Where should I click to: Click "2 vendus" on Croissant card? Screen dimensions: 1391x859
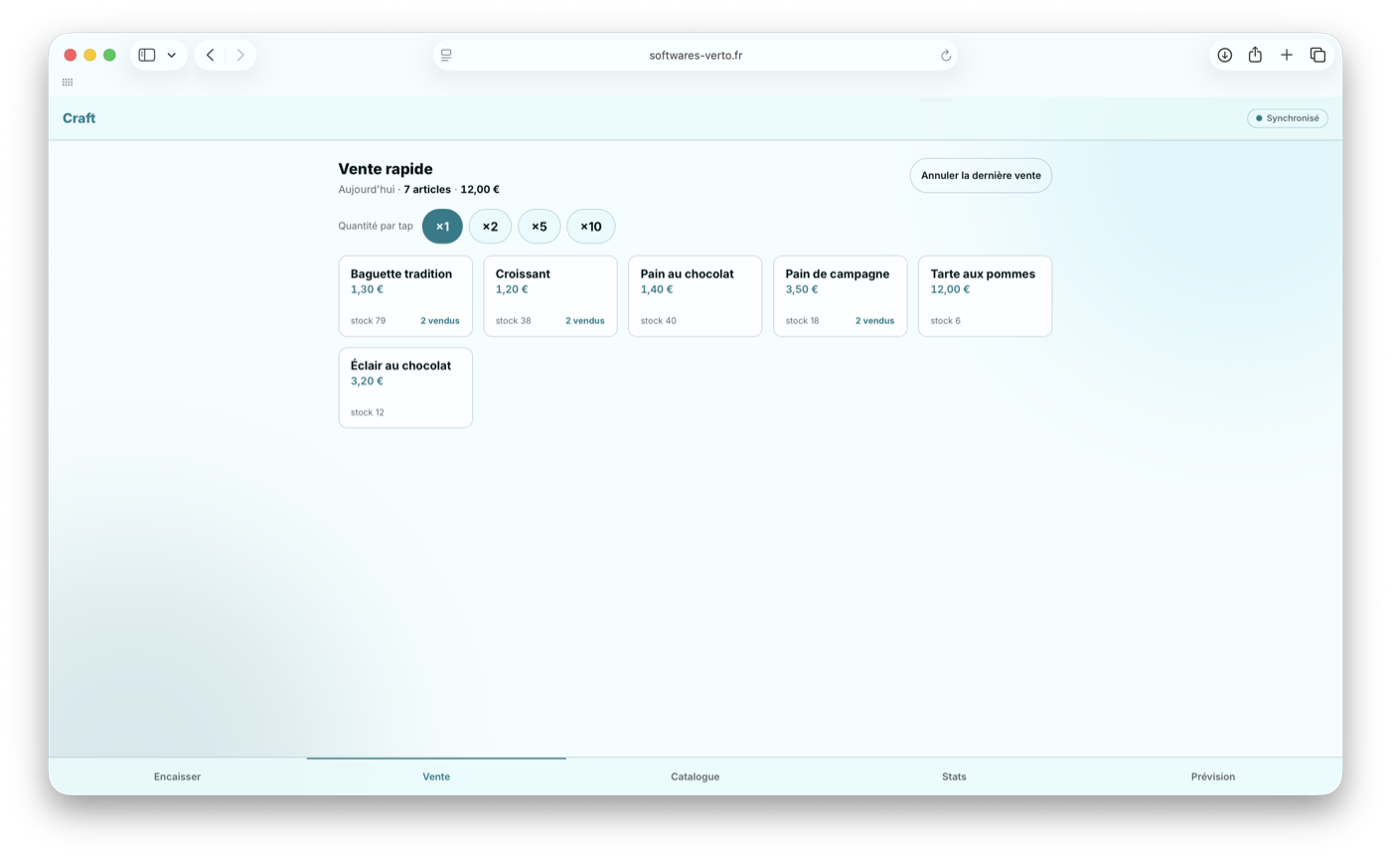585,321
